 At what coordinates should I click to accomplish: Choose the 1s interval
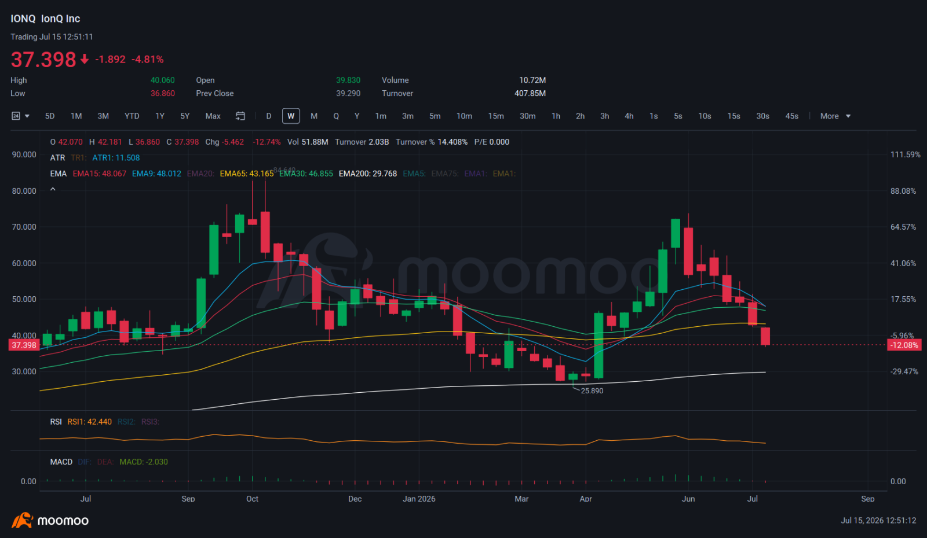click(x=654, y=116)
